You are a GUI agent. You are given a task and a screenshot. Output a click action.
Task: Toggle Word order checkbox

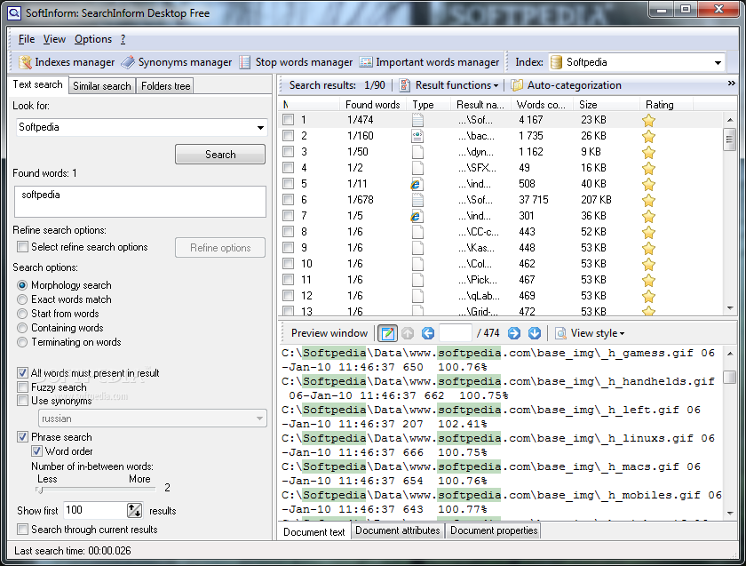pyautogui.click(x=36, y=450)
